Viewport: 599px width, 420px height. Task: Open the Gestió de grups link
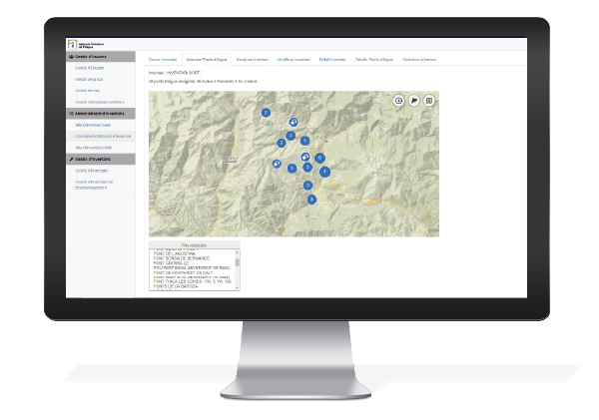click(x=90, y=79)
